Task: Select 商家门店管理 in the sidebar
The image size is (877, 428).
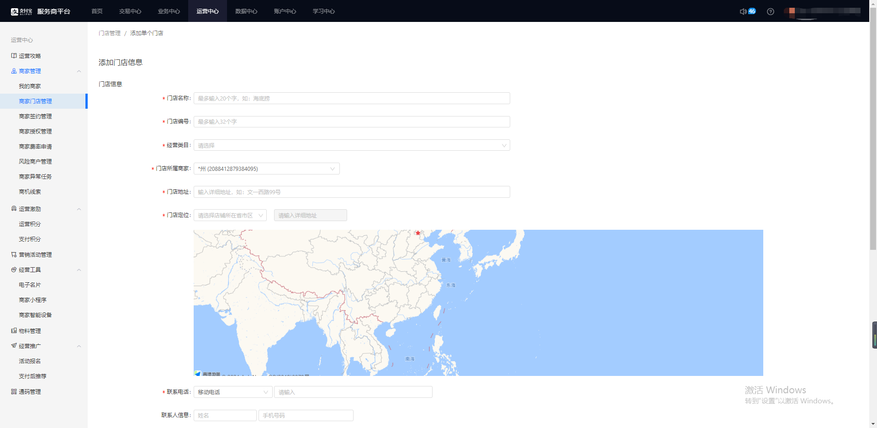Action: click(44, 101)
